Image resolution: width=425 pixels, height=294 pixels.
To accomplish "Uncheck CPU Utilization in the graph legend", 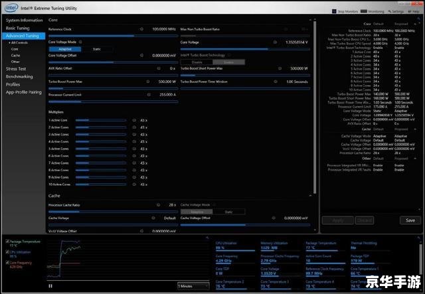I will (x=7, y=252).
